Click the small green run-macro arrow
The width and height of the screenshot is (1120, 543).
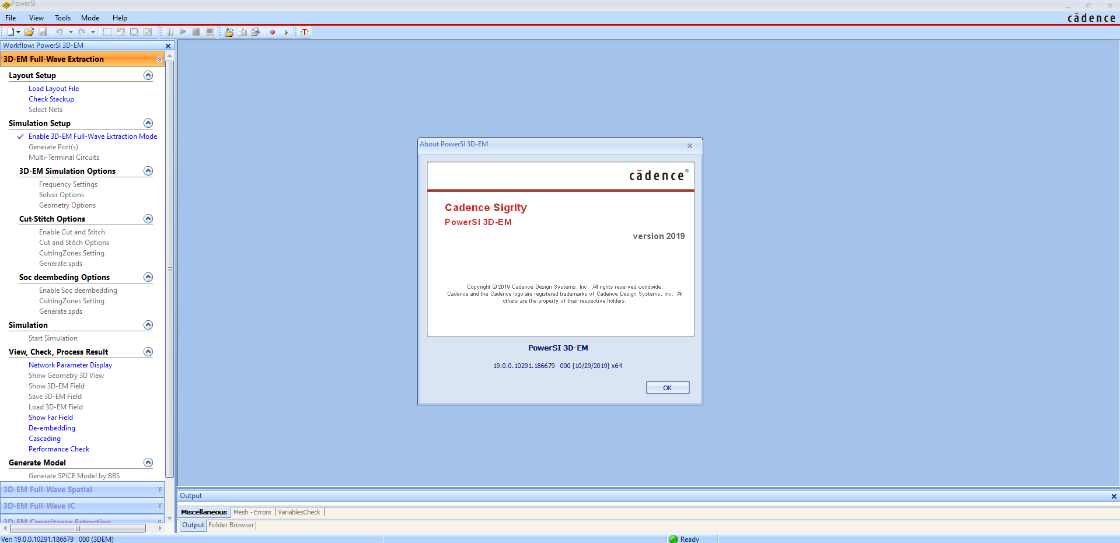(x=286, y=32)
